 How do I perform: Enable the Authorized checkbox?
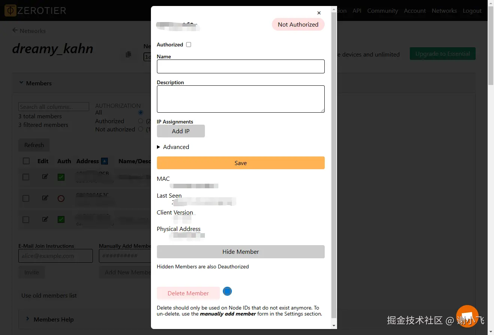coord(189,45)
